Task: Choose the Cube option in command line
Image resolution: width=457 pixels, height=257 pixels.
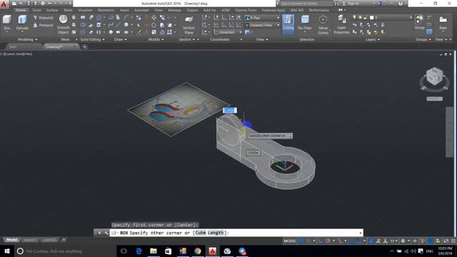Action: point(200,233)
